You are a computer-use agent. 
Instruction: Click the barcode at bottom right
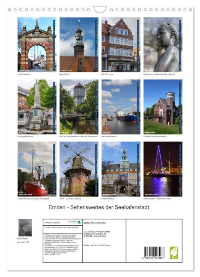pos(154,253)
